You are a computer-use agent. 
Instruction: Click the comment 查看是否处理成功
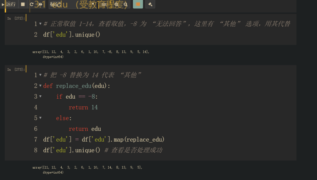(x=134, y=150)
